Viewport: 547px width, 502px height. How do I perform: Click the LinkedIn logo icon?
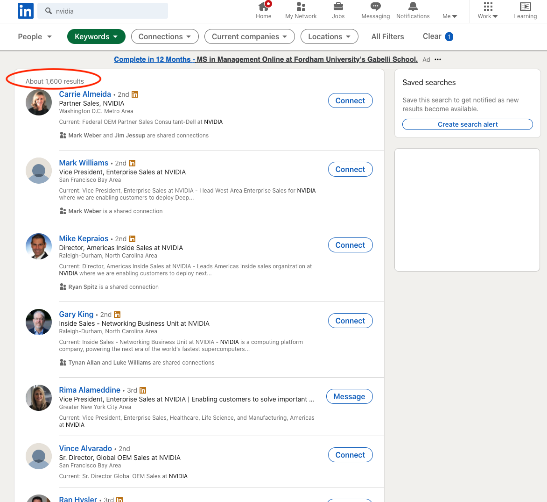click(x=26, y=11)
